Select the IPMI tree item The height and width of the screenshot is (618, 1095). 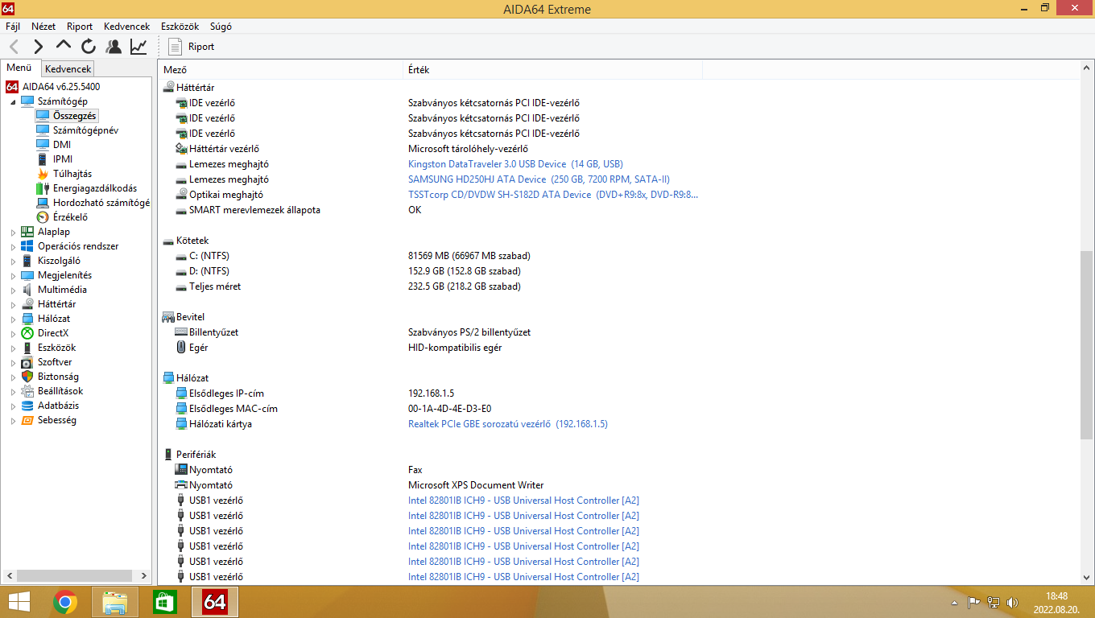click(63, 159)
